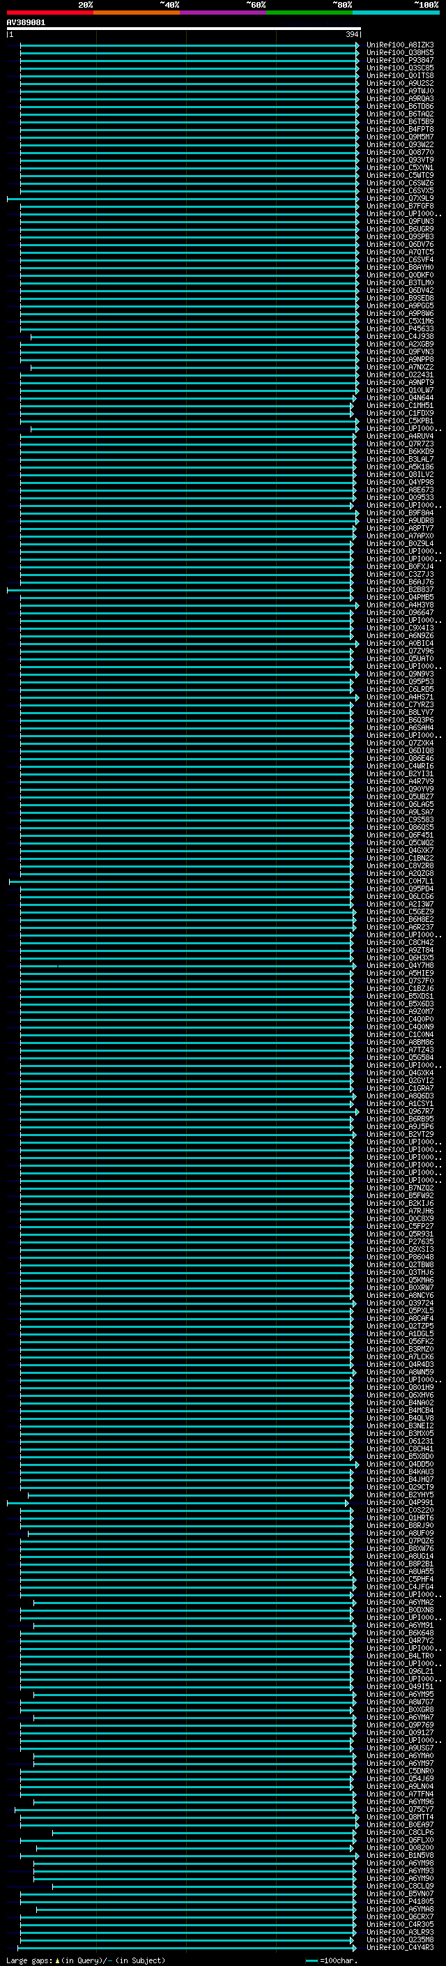The width and height of the screenshot is (446, 1966).
Task: Click UniRef100_Q6LCG6 label
Action: 400,896
